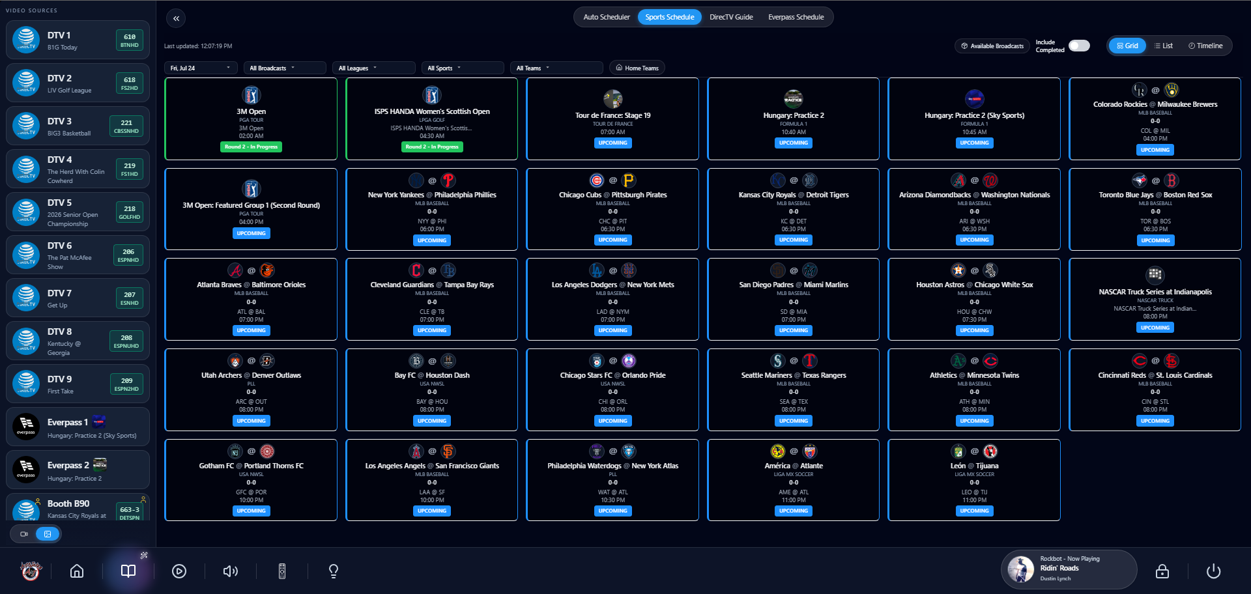
Task: Click the magic wand icon above guide
Action: (x=144, y=556)
